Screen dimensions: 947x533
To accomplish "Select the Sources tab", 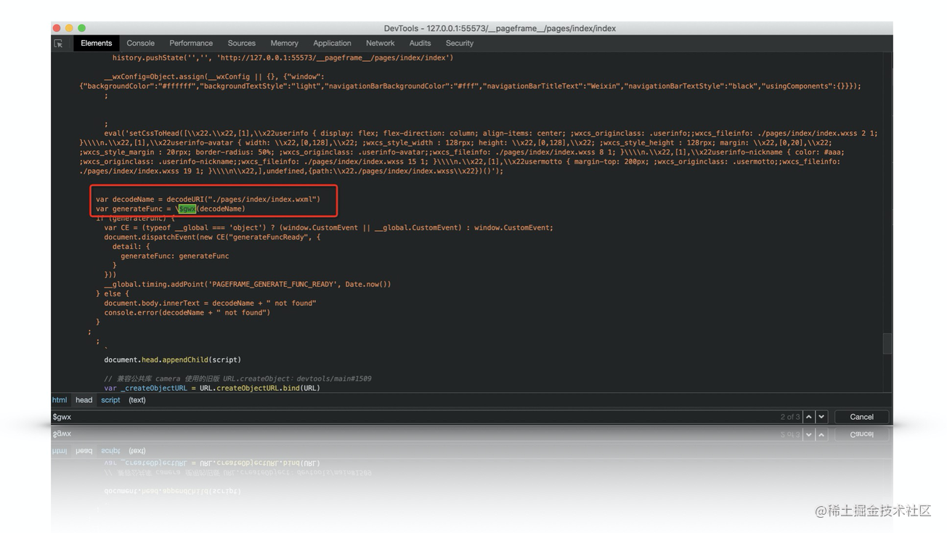I will click(241, 44).
